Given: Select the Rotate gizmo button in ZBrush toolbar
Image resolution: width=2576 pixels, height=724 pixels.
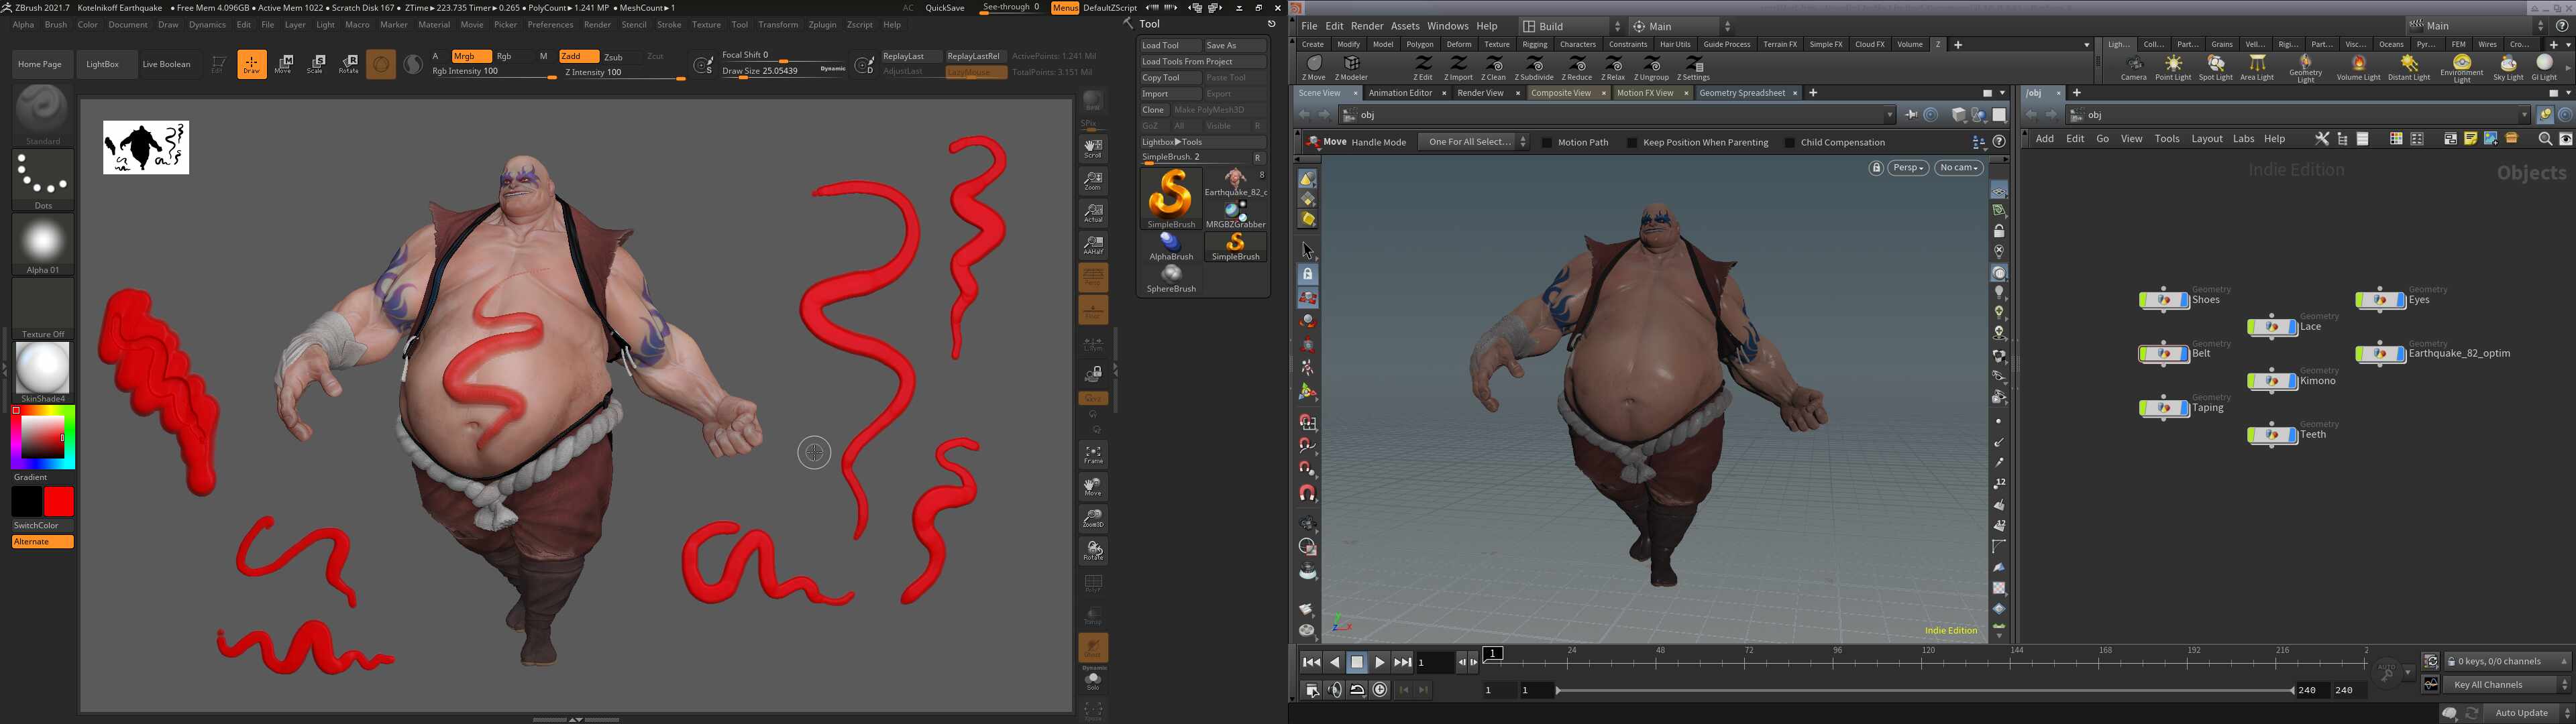Looking at the screenshot, I should pyautogui.click(x=348, y=64).
